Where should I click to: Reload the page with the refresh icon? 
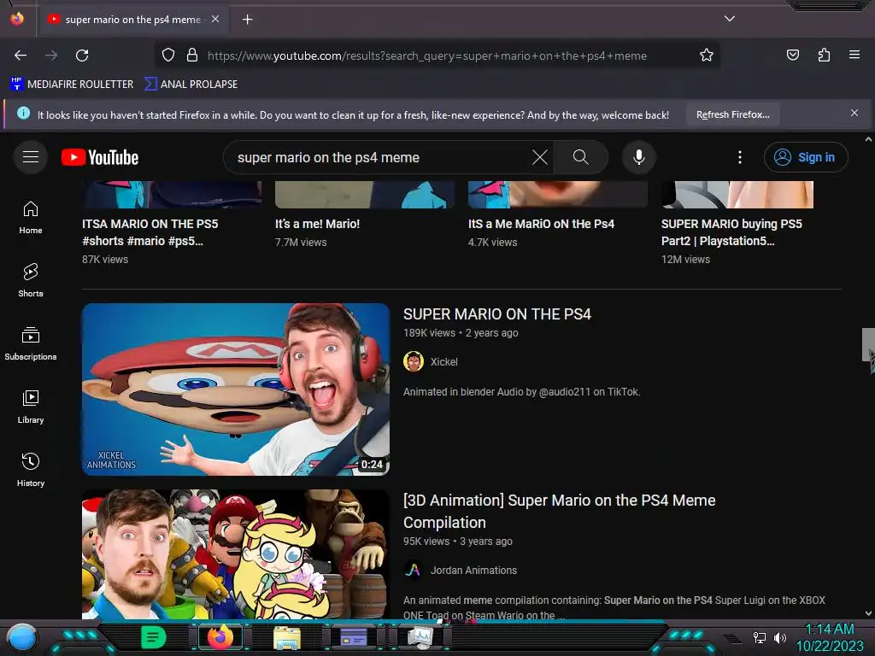82,56
